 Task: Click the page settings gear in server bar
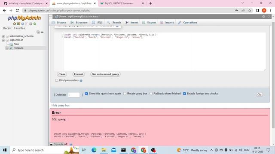[263, 16]
